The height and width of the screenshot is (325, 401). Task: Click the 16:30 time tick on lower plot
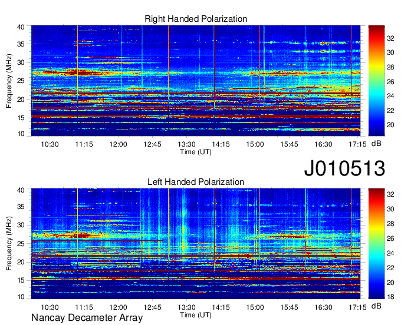[323, 307]
